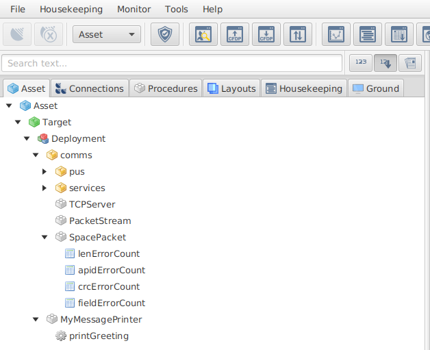The height and width of the screenshot is (350, 430).
Task: Open the search window toolbar icon
Action: pos(203,34)
